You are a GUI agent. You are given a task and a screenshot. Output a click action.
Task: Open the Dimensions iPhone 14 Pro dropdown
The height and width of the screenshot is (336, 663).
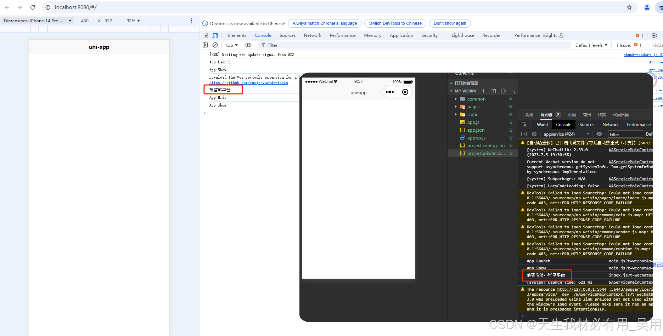tap(38, 21)
